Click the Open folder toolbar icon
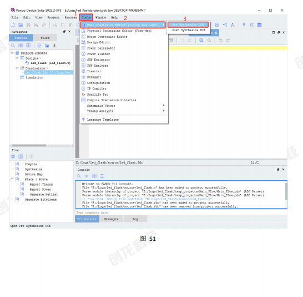 21,25
